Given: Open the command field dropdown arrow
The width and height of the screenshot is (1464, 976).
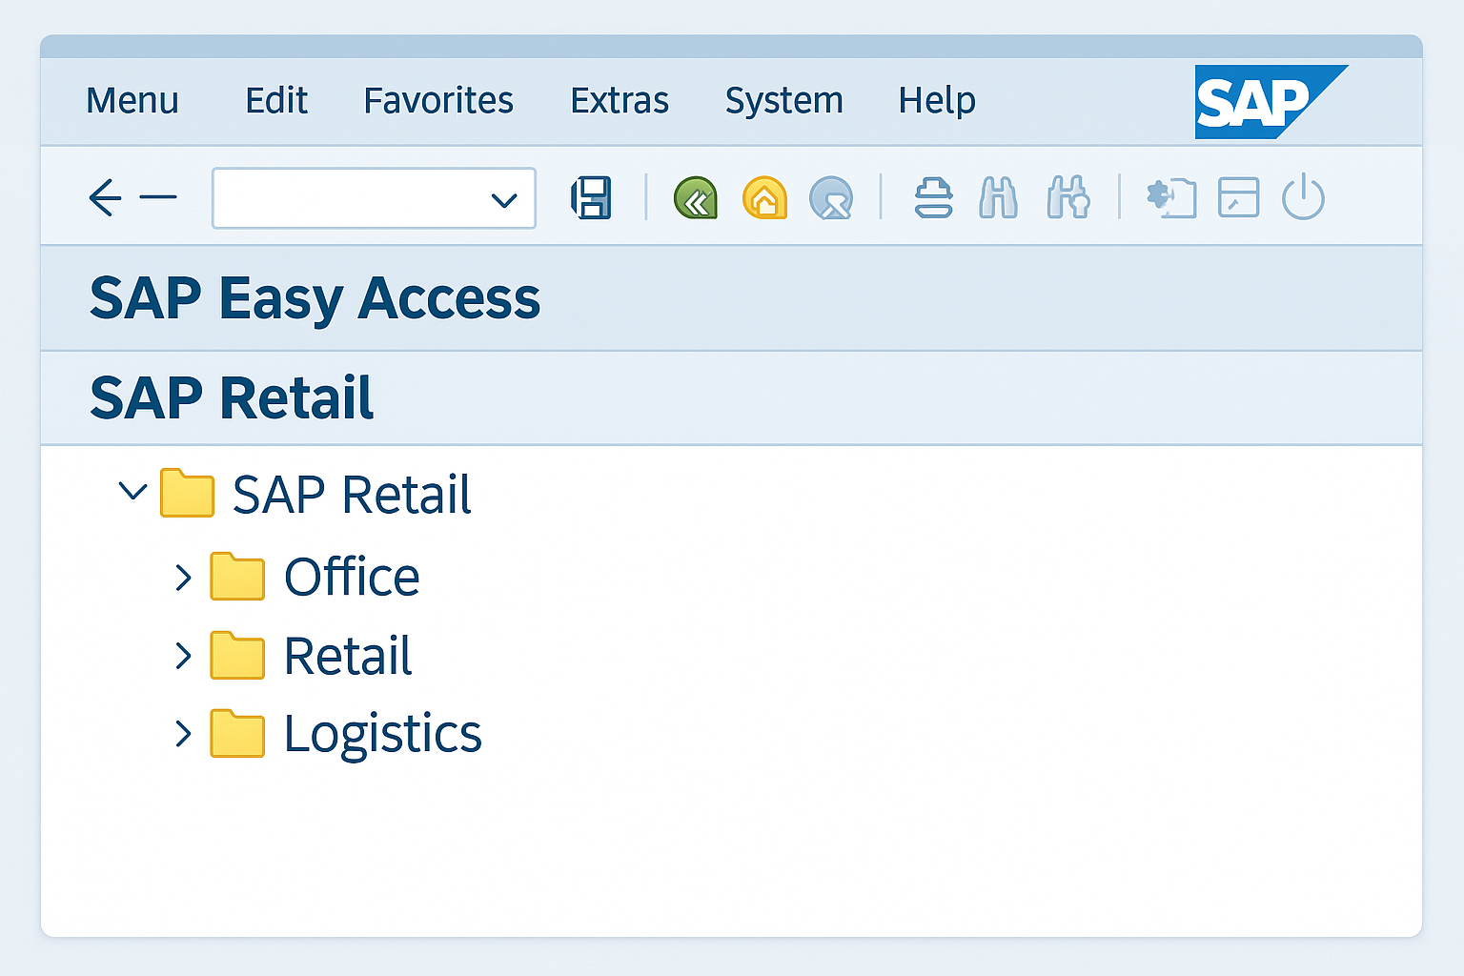Looking at the screenshot, I should point(503,200).
